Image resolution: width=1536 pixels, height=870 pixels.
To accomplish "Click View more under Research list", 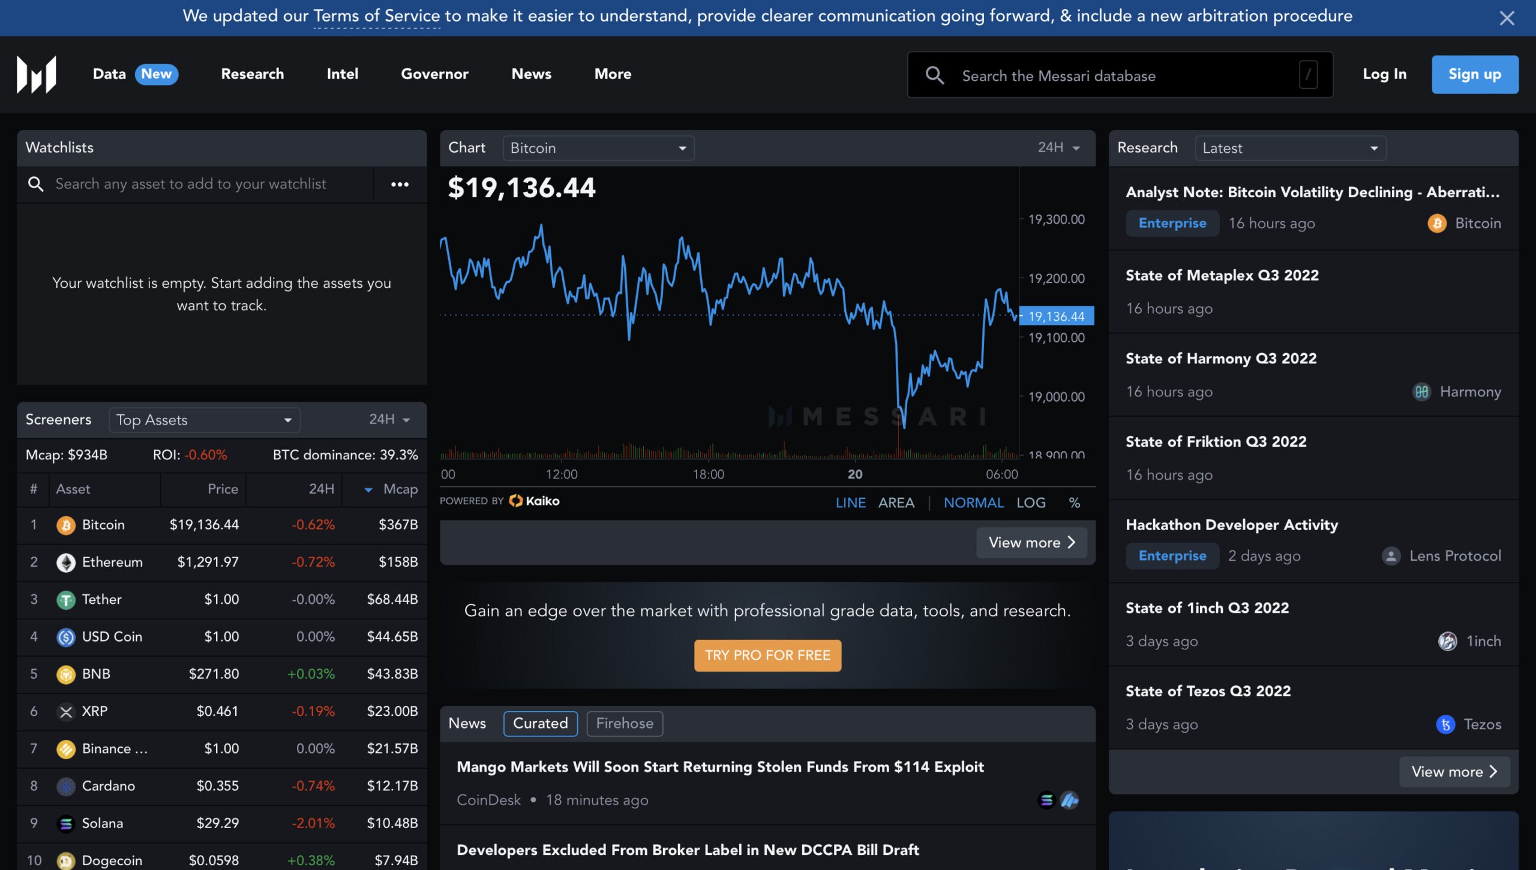I will (x=1454, y=772).
